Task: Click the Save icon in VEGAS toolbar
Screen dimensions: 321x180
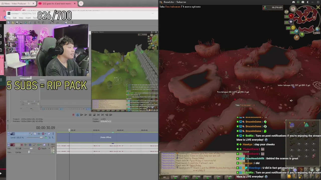Action: [x=17, y=22]
